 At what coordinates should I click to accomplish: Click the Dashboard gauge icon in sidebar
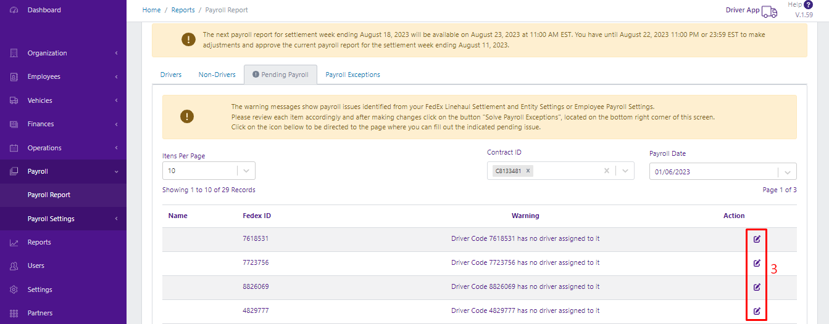14,10
